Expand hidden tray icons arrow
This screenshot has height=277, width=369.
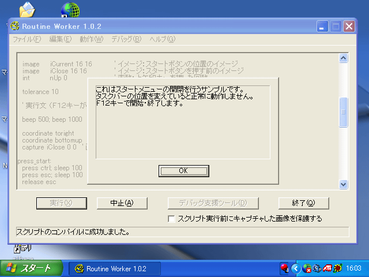(296, 268)
